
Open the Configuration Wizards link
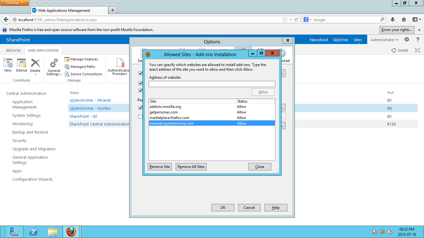(33, 179)
